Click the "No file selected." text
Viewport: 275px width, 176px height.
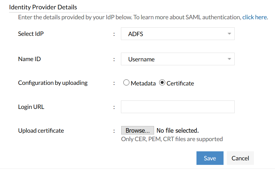pos(178,131)
